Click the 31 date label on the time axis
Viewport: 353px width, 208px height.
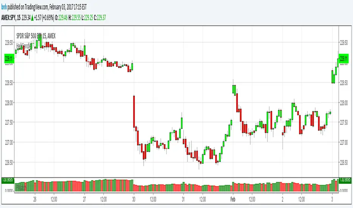(183, 198)
